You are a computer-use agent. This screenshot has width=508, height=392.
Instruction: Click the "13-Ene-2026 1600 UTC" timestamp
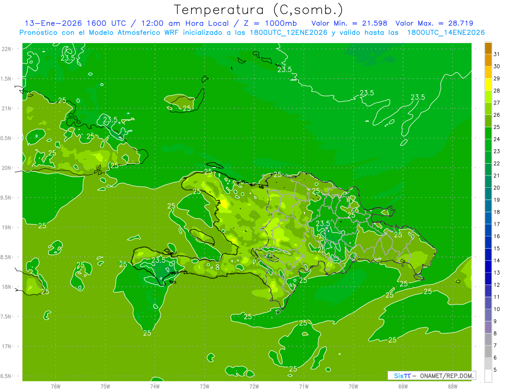click(75, 23)
